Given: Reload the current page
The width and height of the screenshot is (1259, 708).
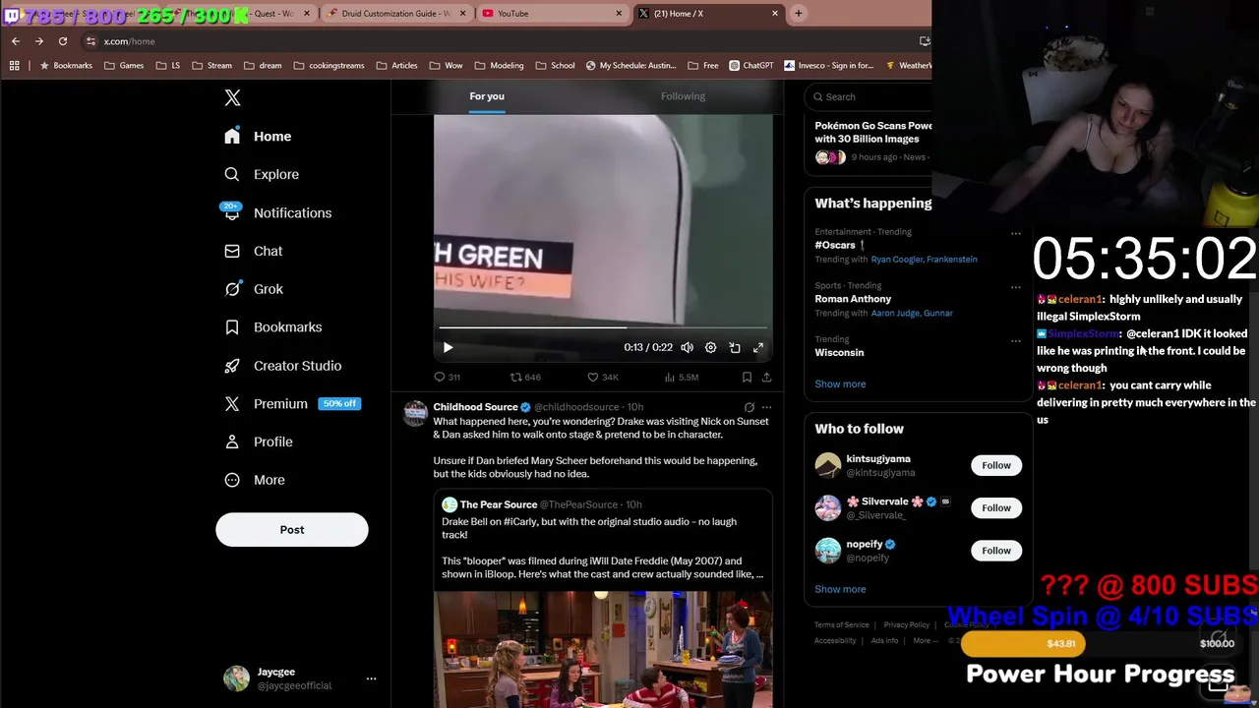Looking at the screenshot, I should [x=63, y=41].
